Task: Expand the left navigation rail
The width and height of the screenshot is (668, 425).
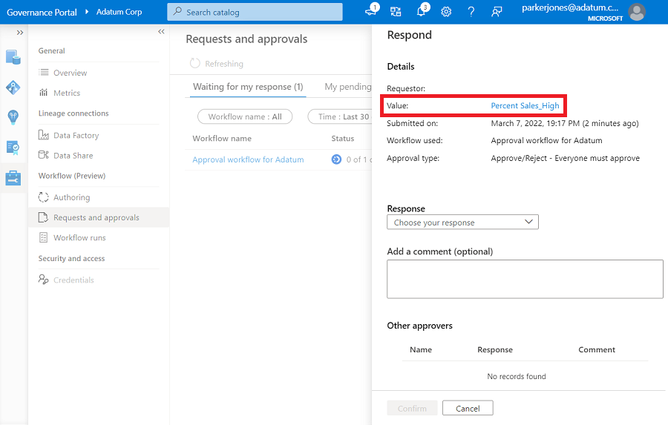Action: click(x=20, y=33)
